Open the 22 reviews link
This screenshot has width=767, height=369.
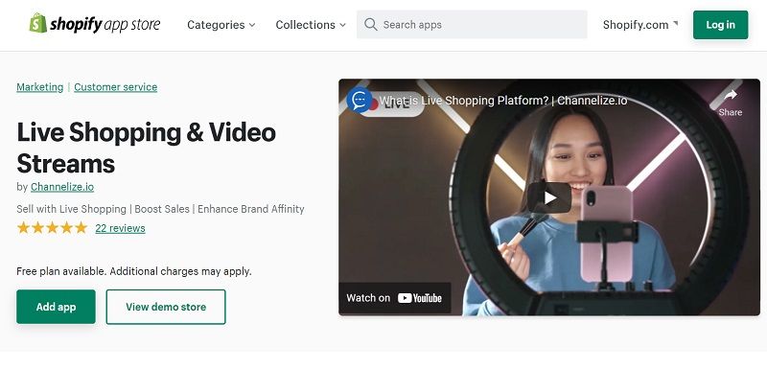tap(121, 228)
